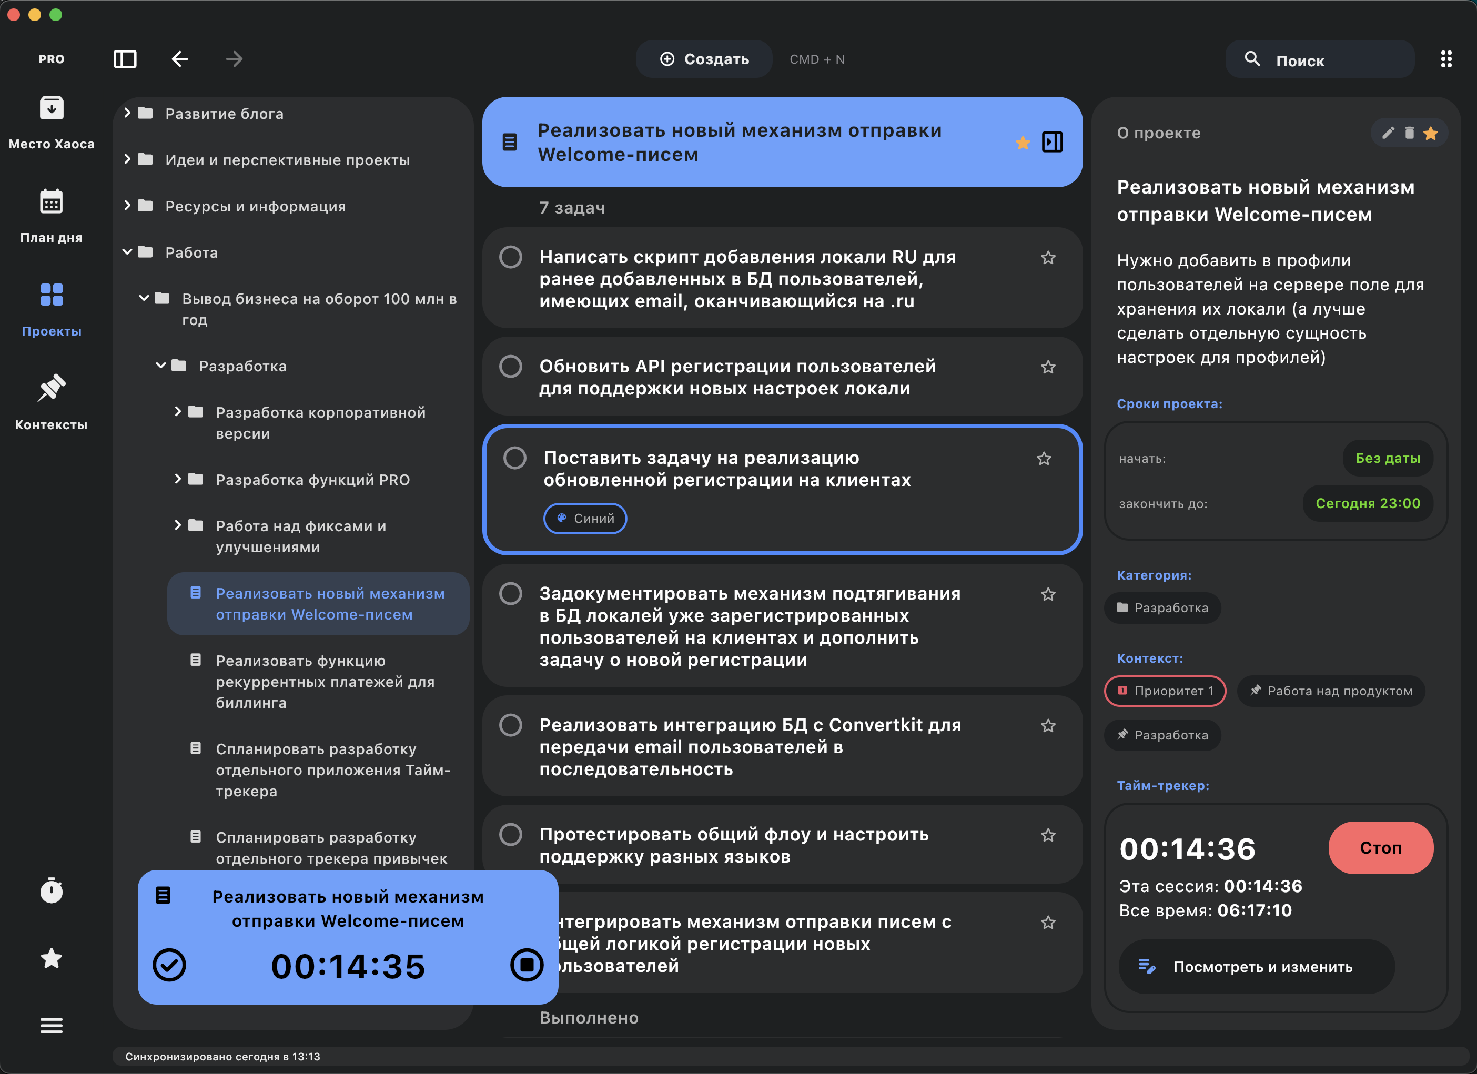The image size is (1477, 1074).
Task: Open the stopwatch timer icon in sidebar
Action: tap(52, 890)
